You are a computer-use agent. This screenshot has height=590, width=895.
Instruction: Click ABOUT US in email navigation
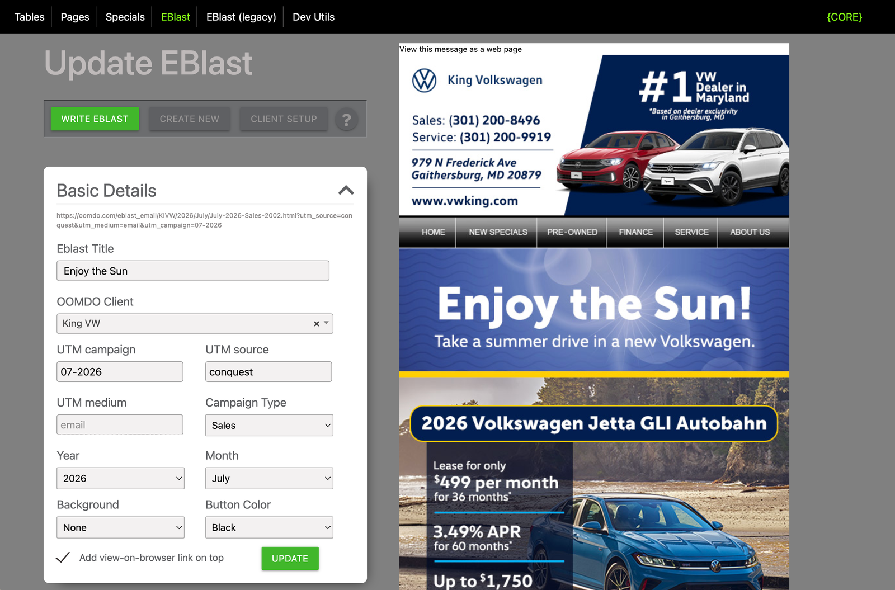coord(750,232)
